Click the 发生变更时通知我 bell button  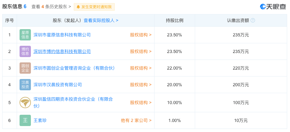click(94, 7)
